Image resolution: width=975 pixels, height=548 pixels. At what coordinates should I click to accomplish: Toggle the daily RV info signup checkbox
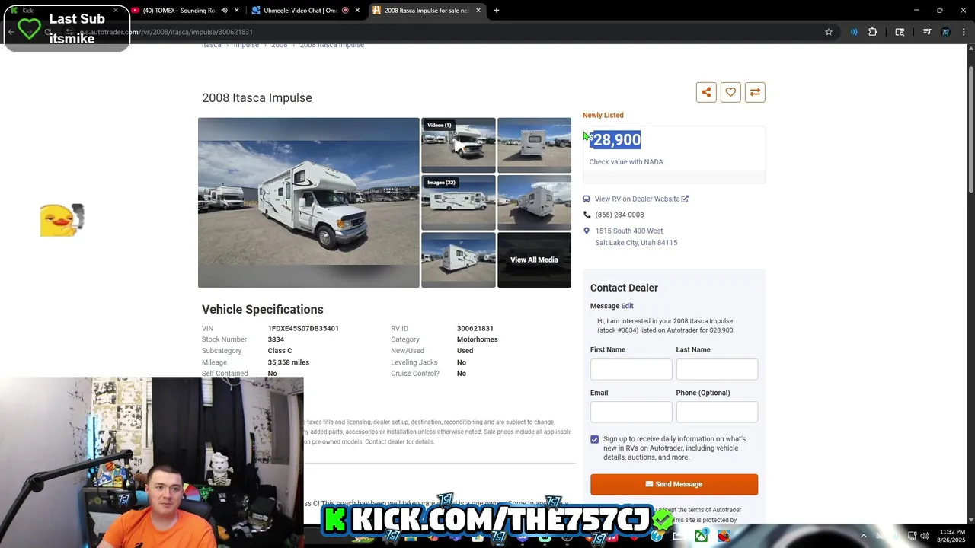tap(595, 439)
